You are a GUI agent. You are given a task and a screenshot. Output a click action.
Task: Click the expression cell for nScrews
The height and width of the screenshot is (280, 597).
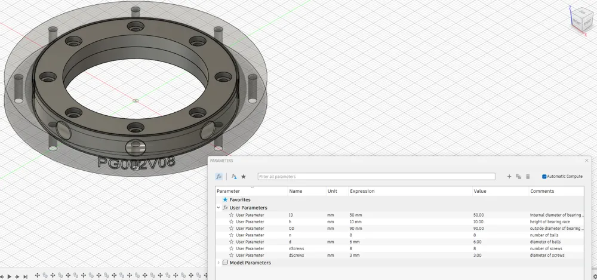(x=410, y=248)
